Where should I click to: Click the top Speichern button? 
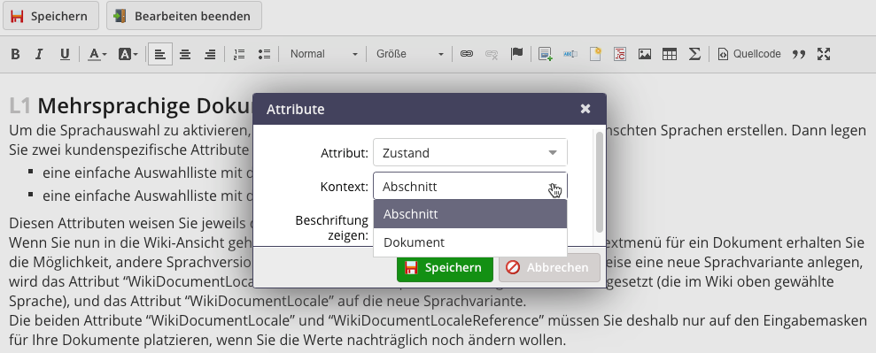[x=50, y=16]
